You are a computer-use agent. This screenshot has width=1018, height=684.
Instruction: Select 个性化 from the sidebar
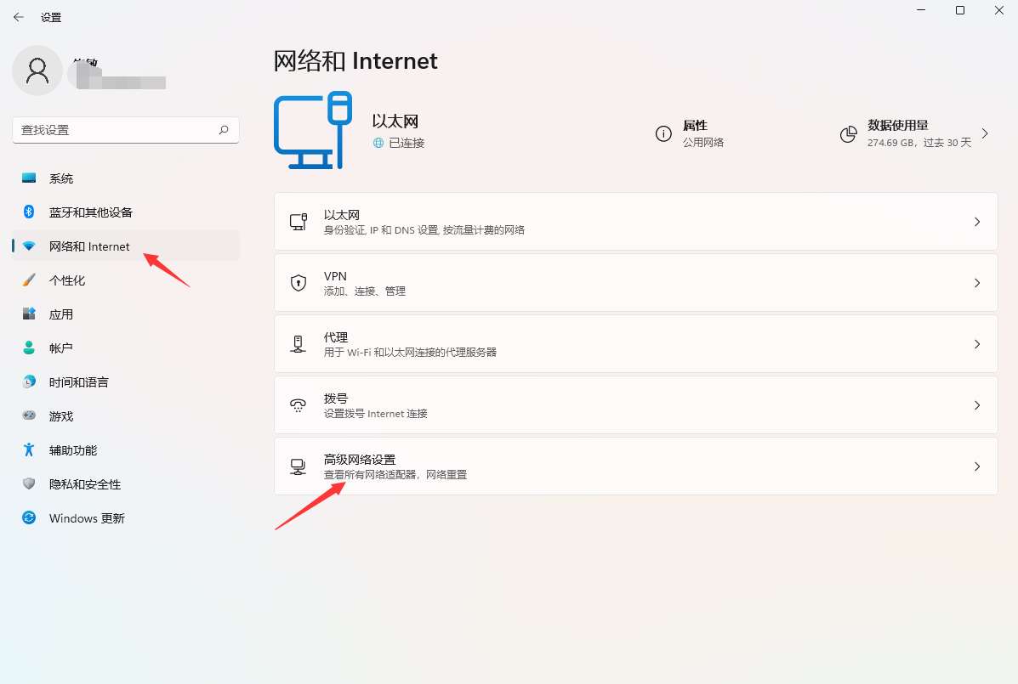(68, 280)
